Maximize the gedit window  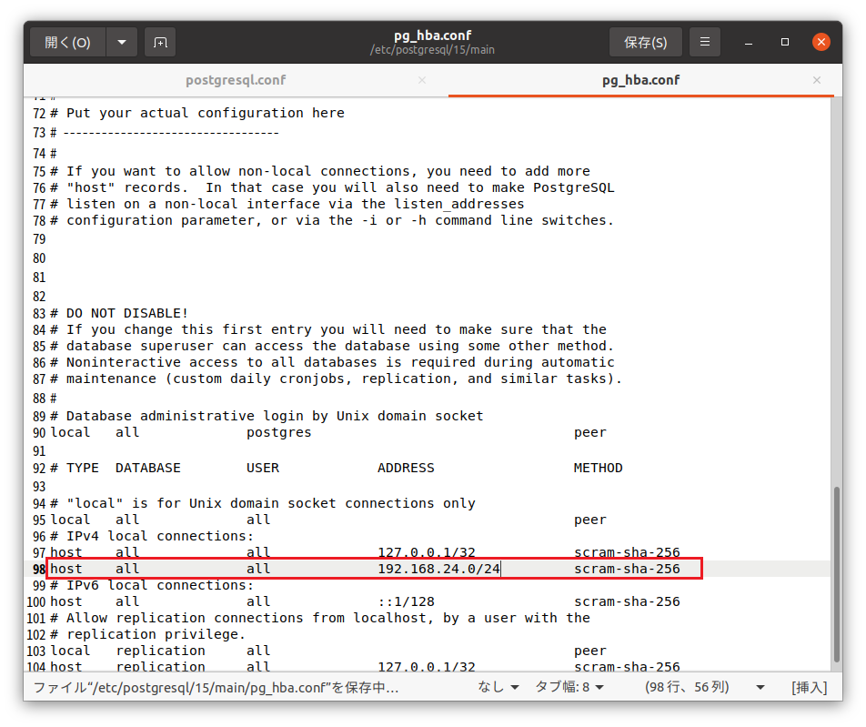click(x=785, y=42)
